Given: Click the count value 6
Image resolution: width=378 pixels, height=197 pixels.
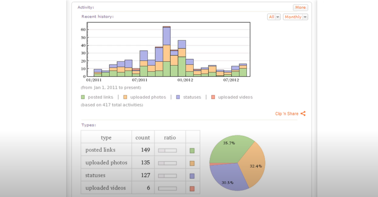Looking at the screenshot, I should tap(148, 188).
